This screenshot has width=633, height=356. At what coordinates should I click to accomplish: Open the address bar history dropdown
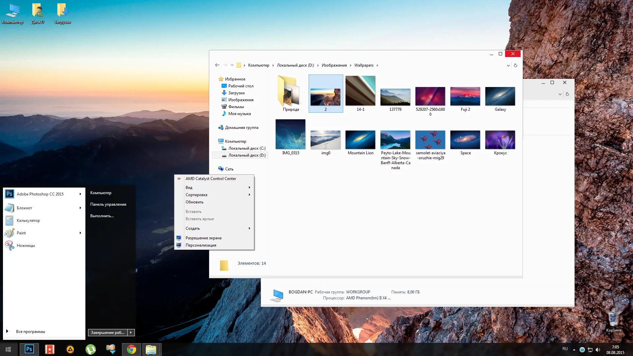click(x=508, y=65)
